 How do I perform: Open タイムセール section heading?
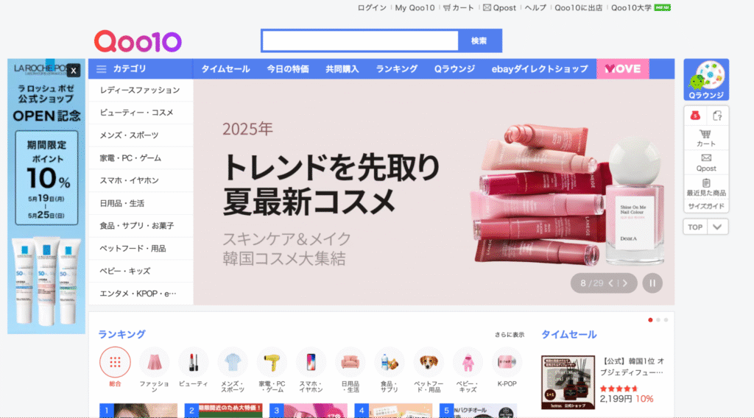click(x=569, y=334)
